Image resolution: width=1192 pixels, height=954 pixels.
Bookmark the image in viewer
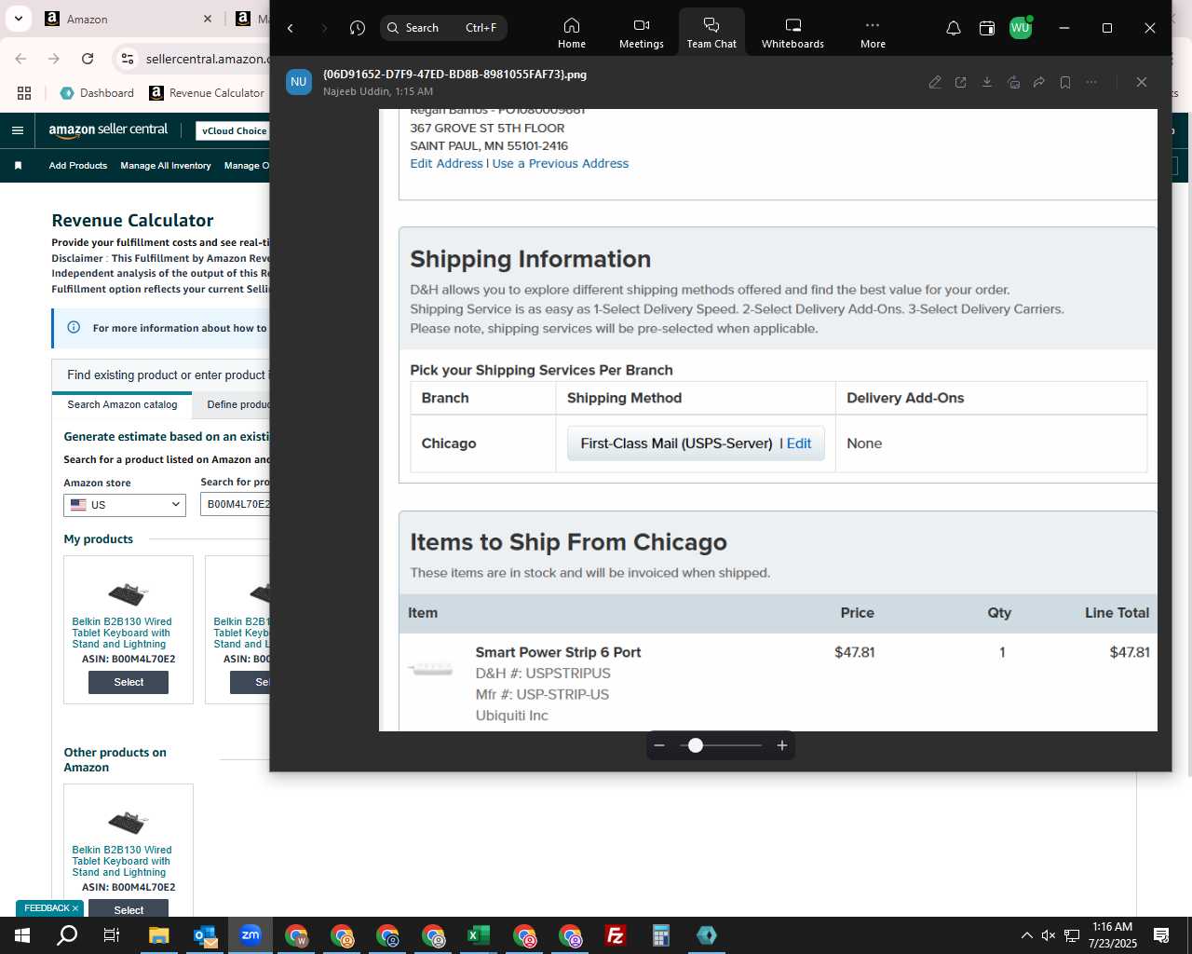tap(1065, 82)
